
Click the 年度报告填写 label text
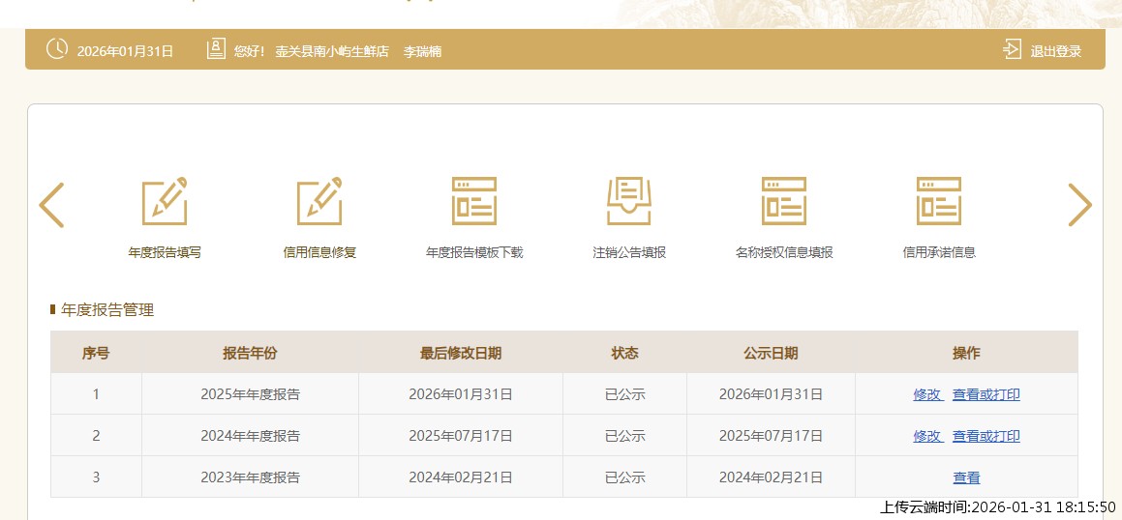tap(165, 253)
